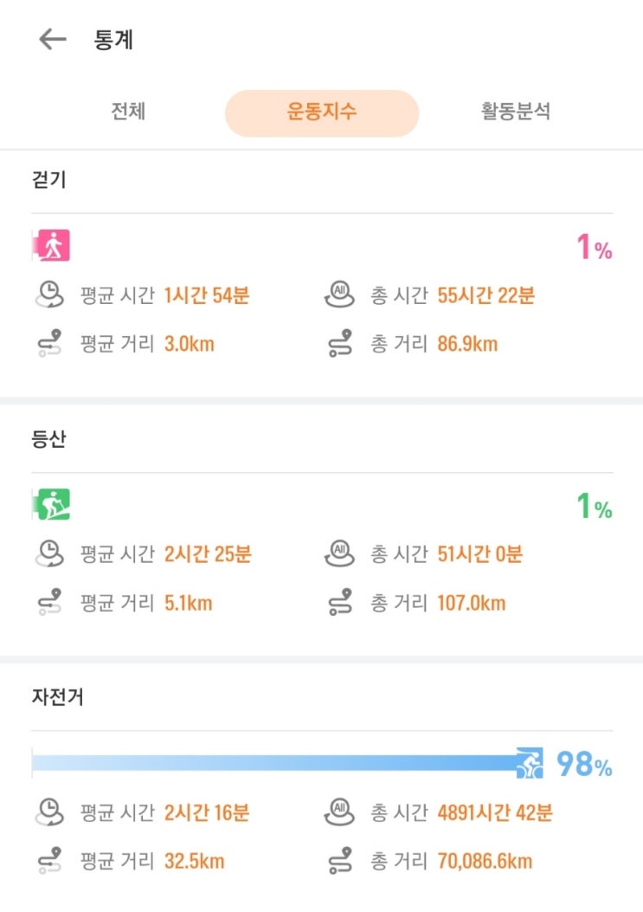Click the hiking 1% percentage
Screen dimensions: 643x912
point(595,507)
